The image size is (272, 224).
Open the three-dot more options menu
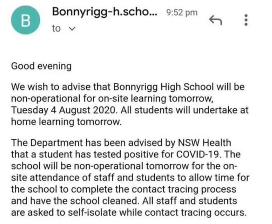coord(246,20)
